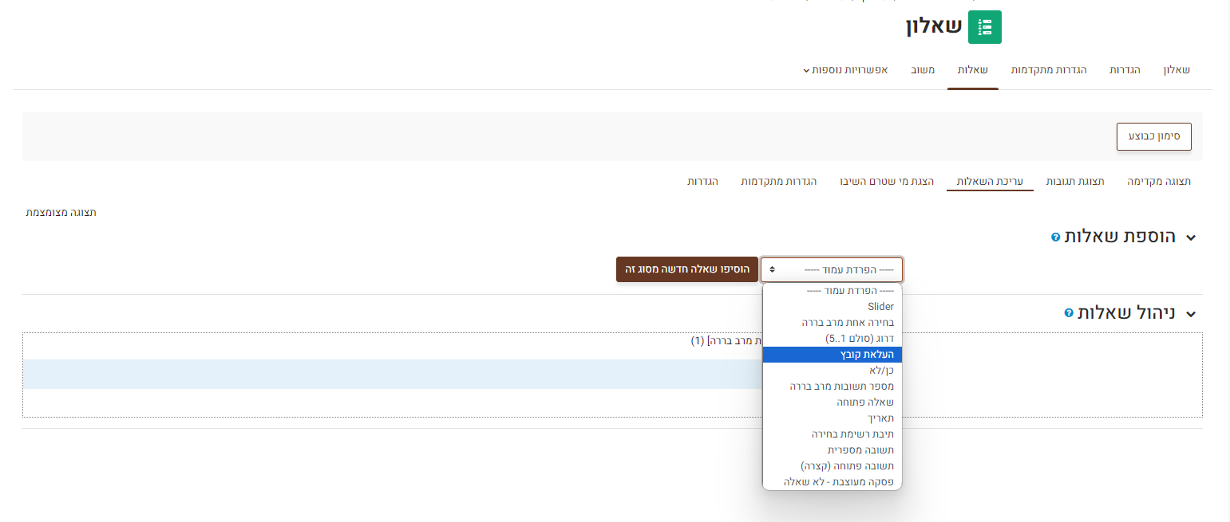Image resolution: width=1230 pixels, height=522 pixels.
Task: Click help icon next to הוספת שאלות
Action: [1056, 237]
